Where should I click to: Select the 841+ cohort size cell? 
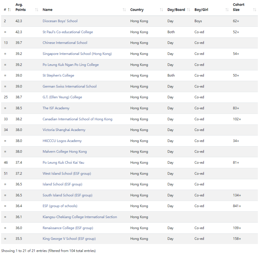(237, 206)
